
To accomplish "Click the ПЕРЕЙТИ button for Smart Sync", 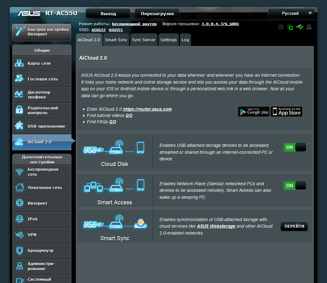I will pos(294,226).
